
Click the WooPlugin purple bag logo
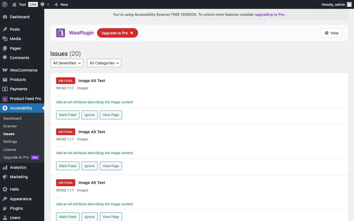pos(60,33)
